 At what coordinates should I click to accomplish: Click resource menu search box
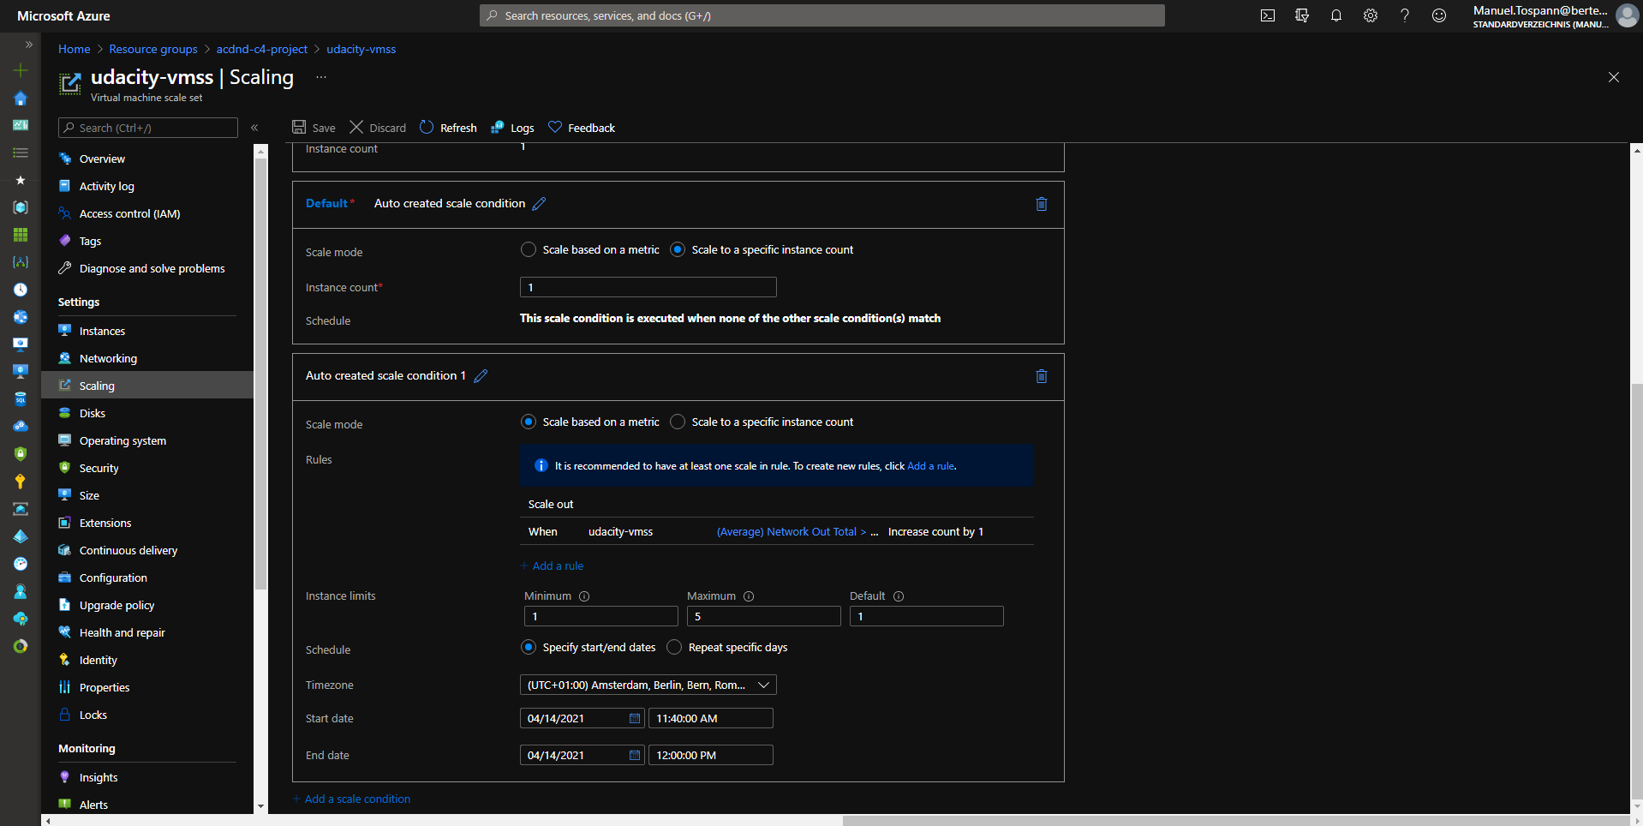click(147, 128)
